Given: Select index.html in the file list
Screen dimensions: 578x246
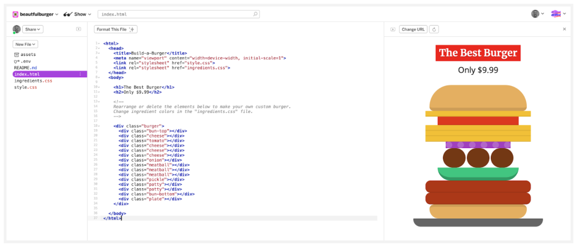Looking at the screenshot, I should (49, 74).
